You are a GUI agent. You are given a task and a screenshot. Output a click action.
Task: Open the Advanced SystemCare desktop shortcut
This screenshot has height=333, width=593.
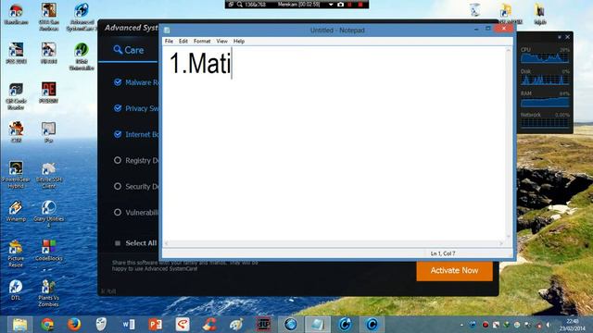coord(82,17)
